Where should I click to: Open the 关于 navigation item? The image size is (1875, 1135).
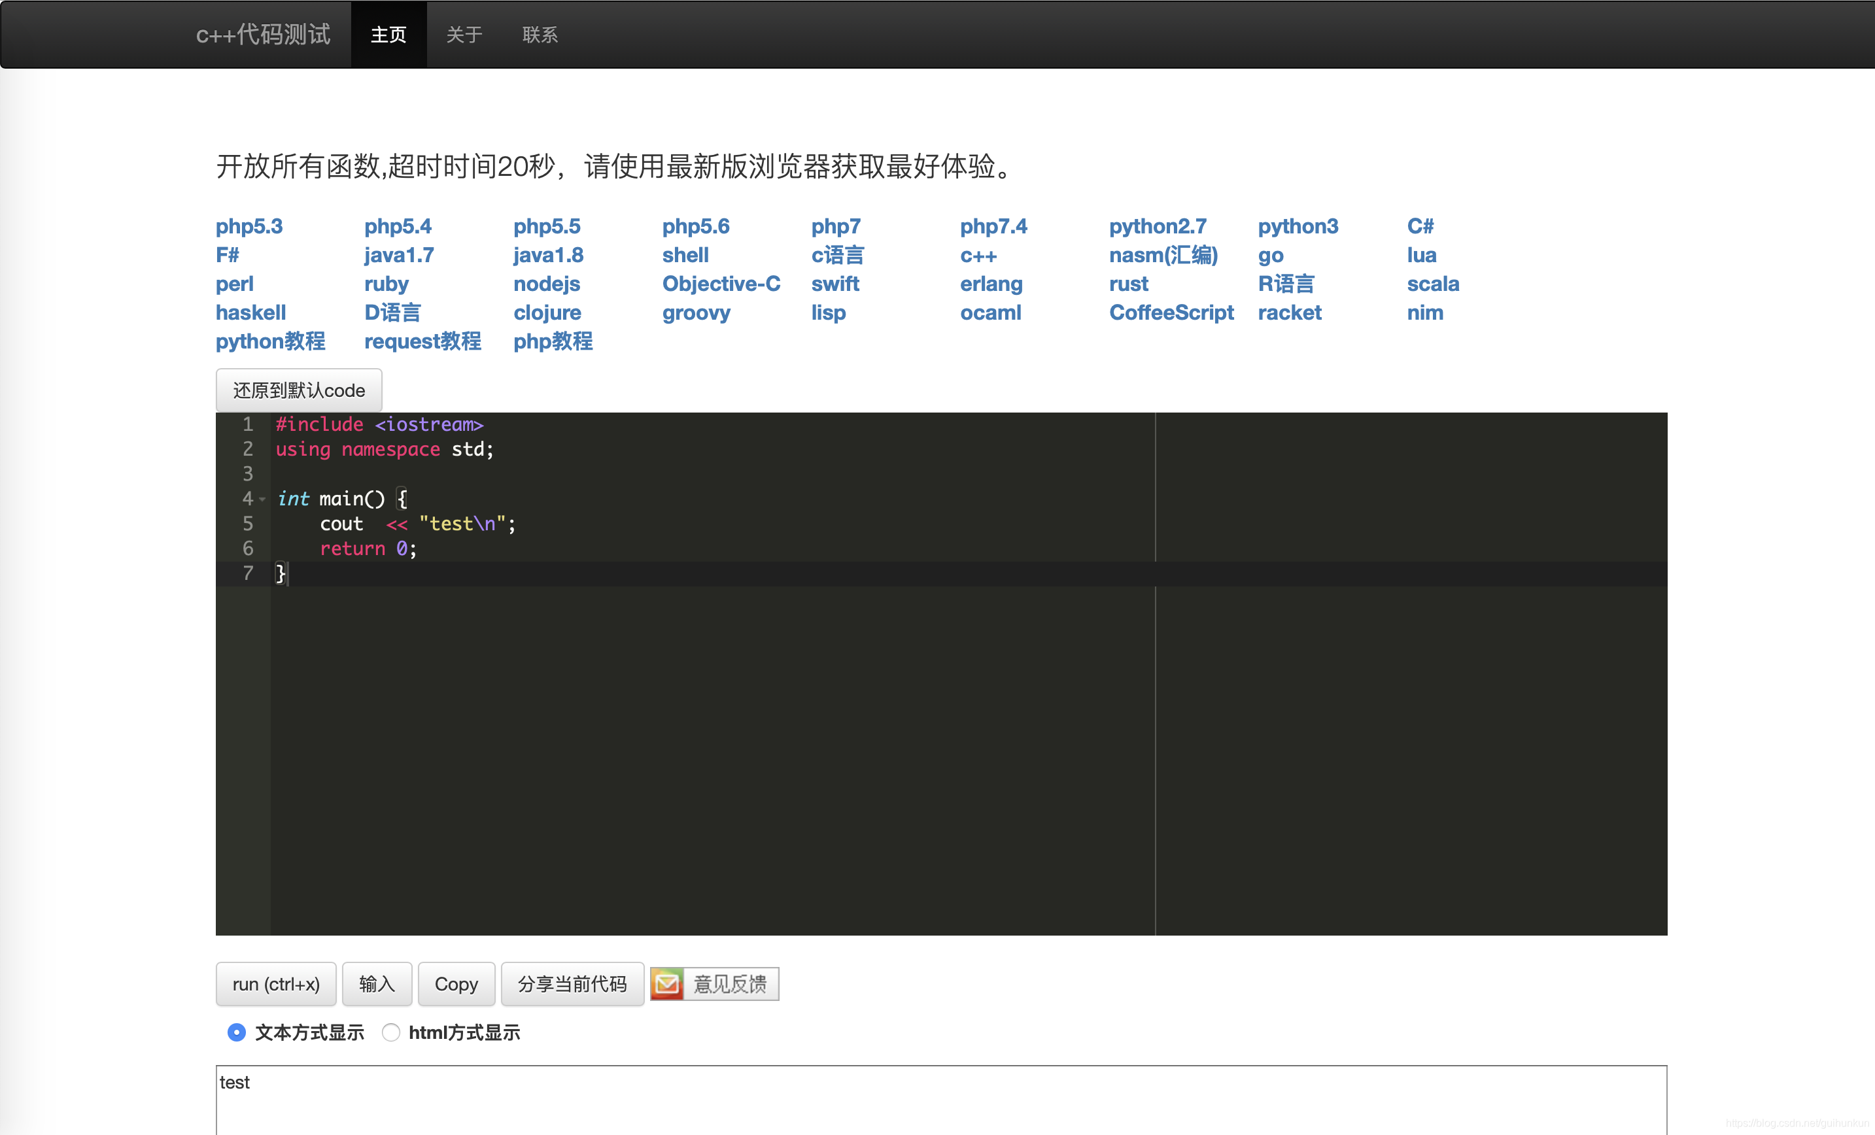point(464,35)
